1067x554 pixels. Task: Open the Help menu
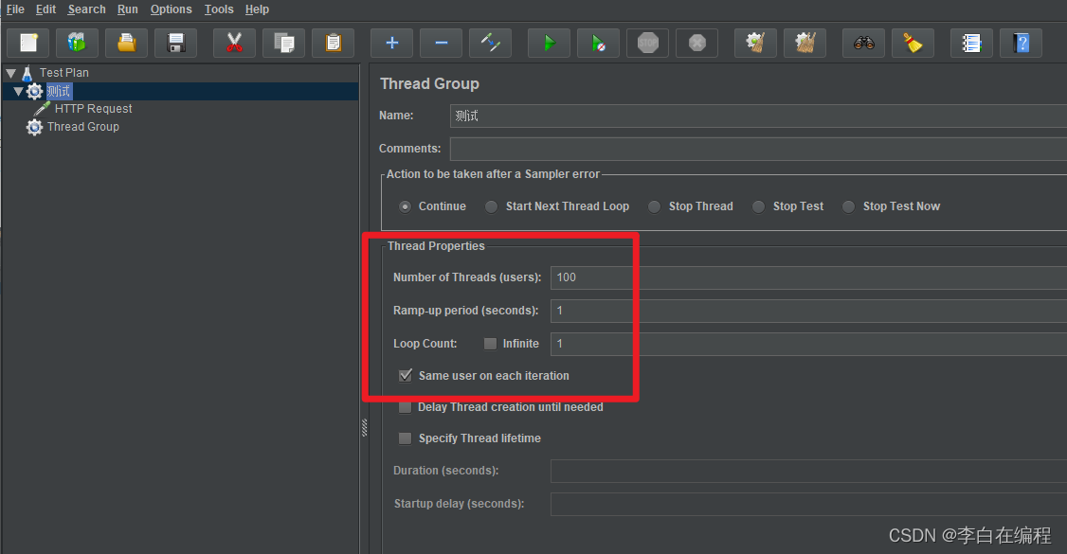tap(257, 9)
